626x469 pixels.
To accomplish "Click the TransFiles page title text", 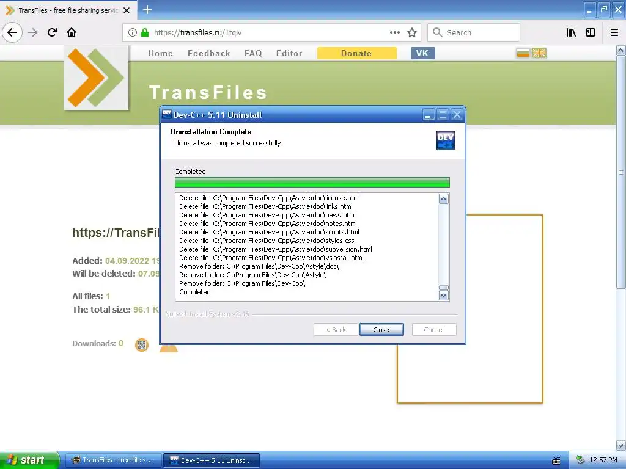I will 208,93.
